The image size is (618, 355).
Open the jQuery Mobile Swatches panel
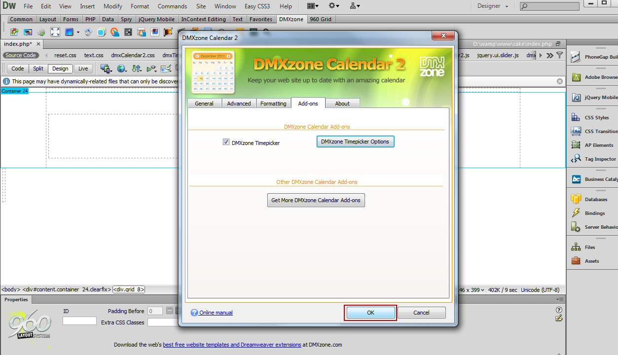pyautogui.click(x=593, y=98)
